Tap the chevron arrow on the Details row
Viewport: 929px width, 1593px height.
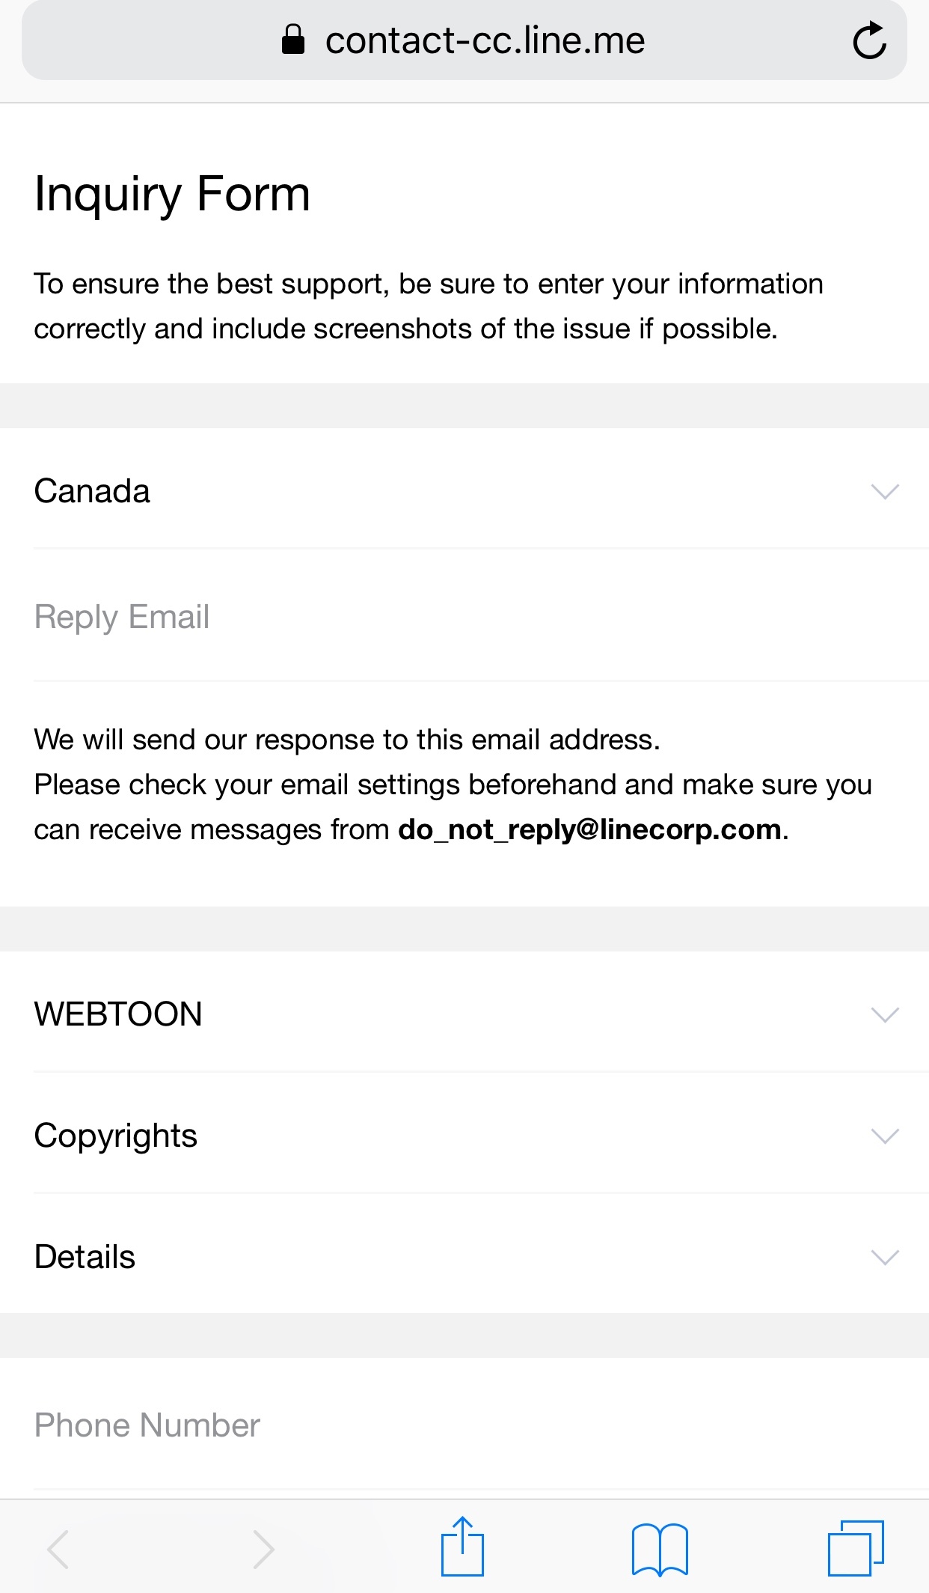point(885,1257)
